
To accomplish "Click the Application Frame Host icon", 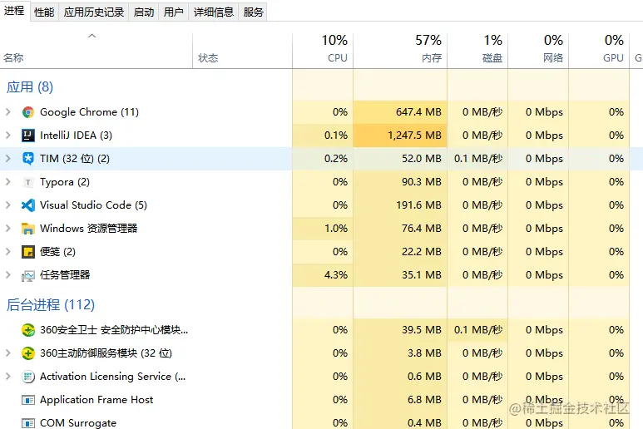I will 28,400.
